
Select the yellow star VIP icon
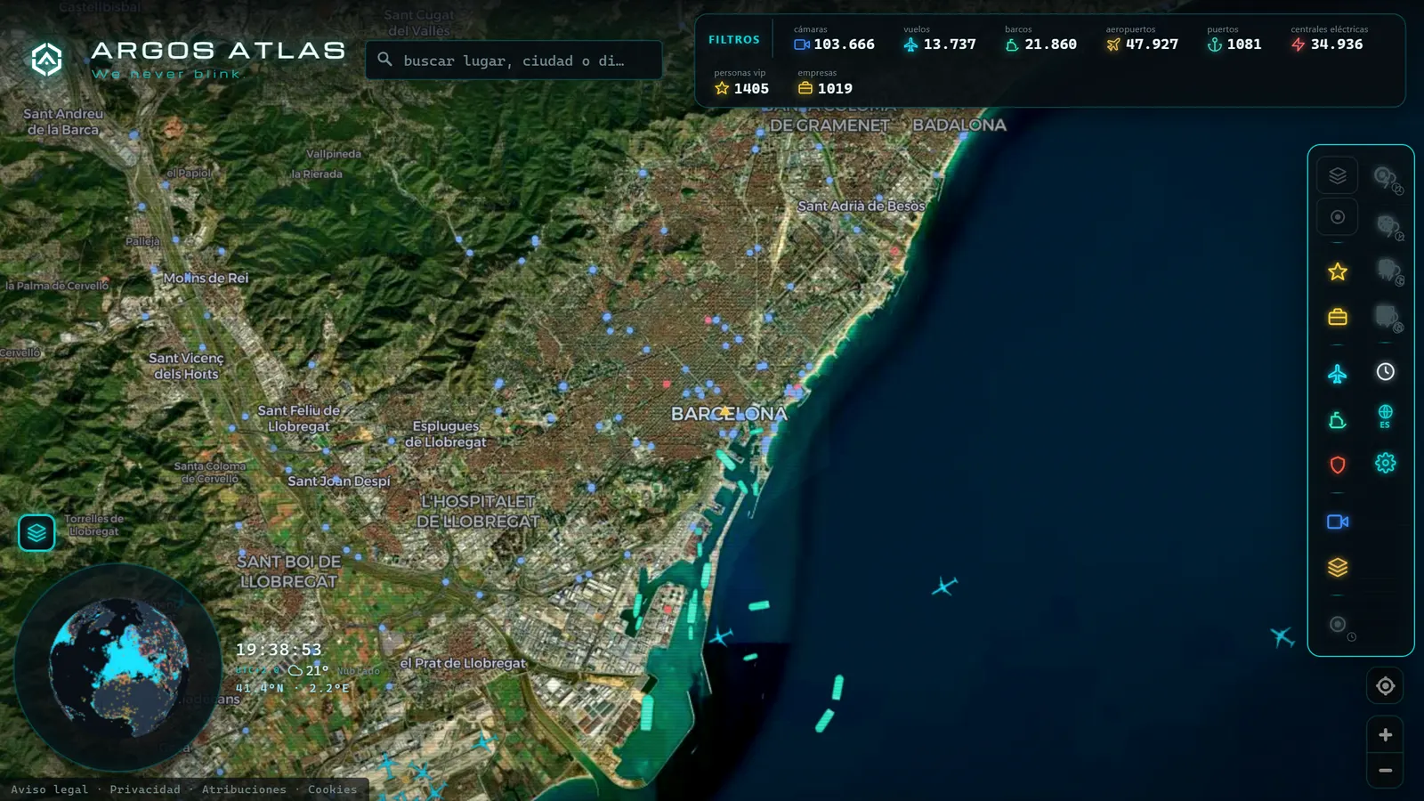coord(1337,271)
